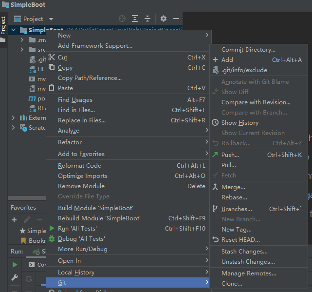Choose Commit Directory... in Git submenu
The height and width of the screenshot is (292, 312).
point(258,50)
